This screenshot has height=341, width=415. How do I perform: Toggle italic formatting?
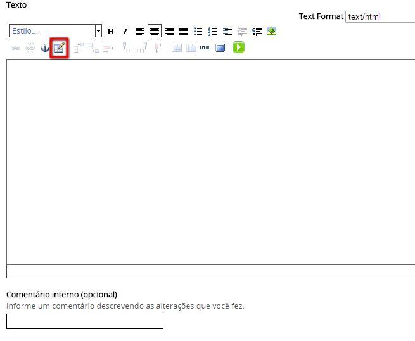[125, 32]
